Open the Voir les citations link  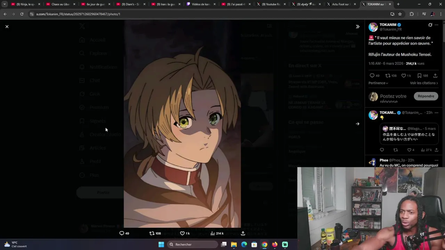(x=424, y=83)
